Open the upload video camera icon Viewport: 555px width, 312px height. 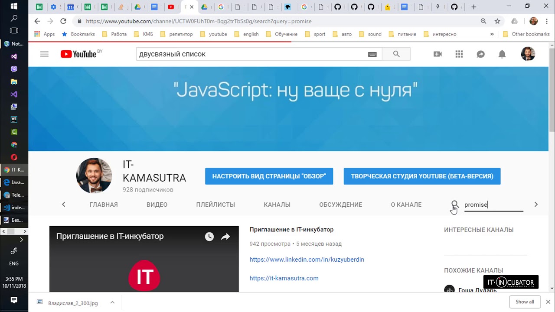pyautogui.click(x=437, y=54)
